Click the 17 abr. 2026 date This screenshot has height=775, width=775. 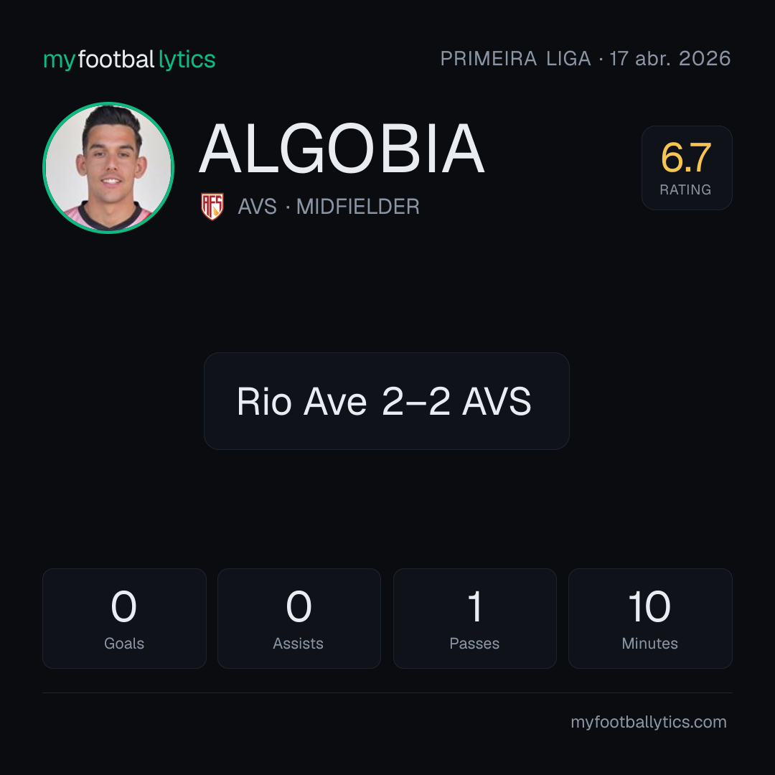pyautogui.click(x=670, y=58)
